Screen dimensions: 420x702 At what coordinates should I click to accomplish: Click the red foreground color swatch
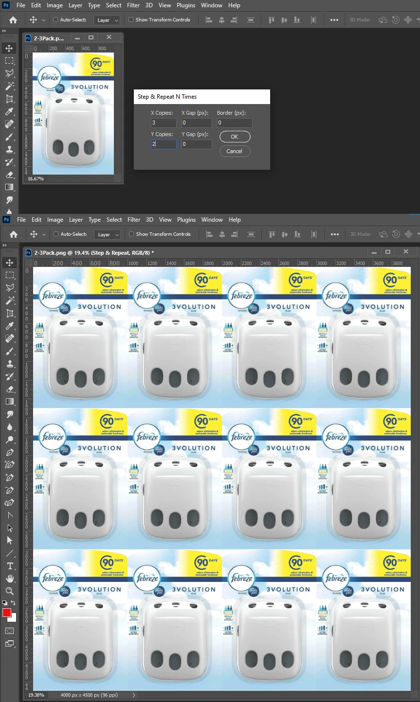[6, 612]
